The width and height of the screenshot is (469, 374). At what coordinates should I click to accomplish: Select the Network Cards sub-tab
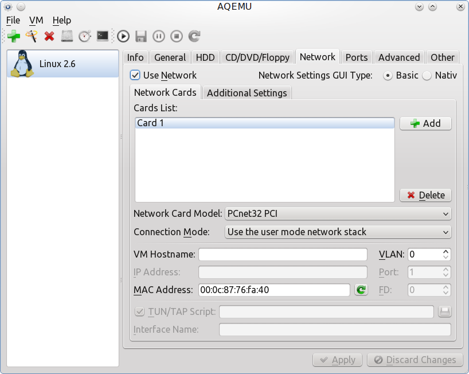click(x=165, y=92)
